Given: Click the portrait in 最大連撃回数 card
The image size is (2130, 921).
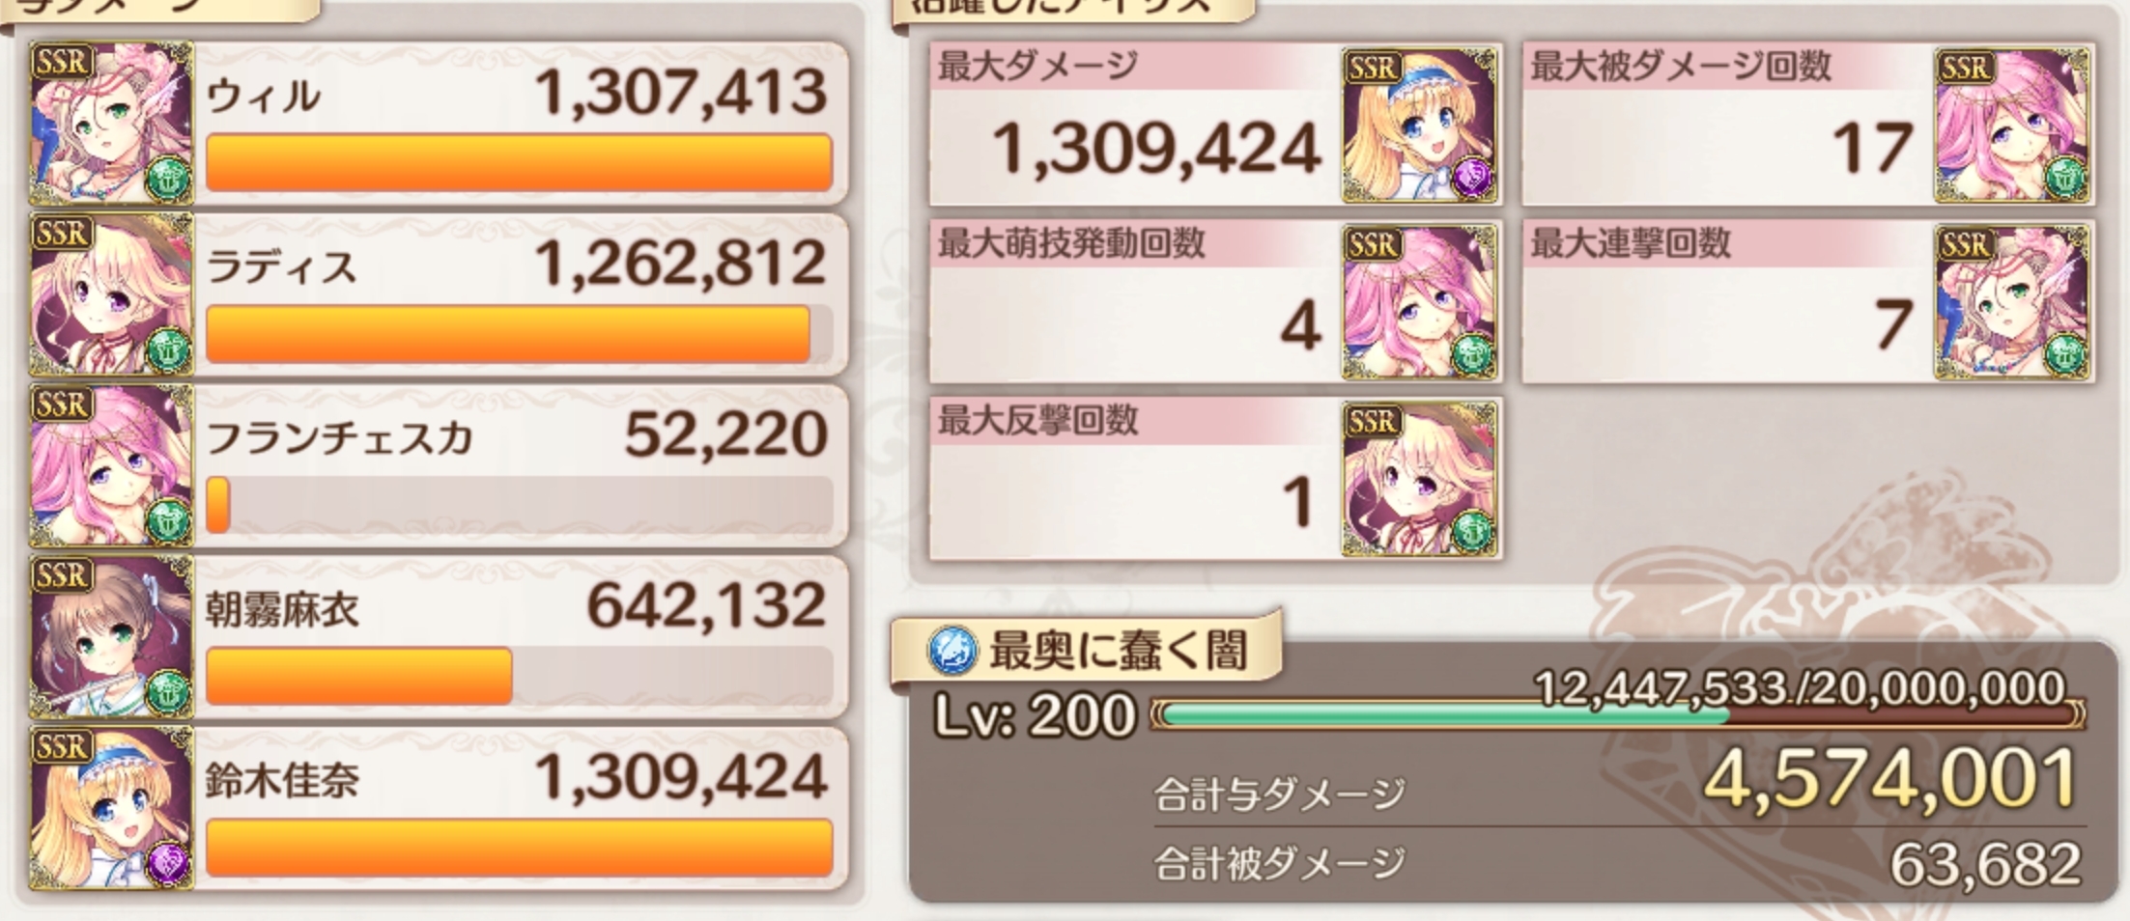Looking at the screenshot, I should pyautogui.click(x=2013, y=302).
